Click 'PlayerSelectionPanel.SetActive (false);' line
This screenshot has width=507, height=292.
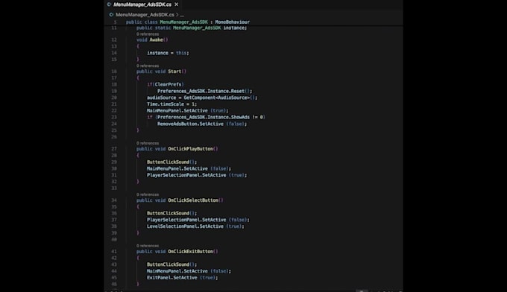pyautogui.click(x=198, y=220)
